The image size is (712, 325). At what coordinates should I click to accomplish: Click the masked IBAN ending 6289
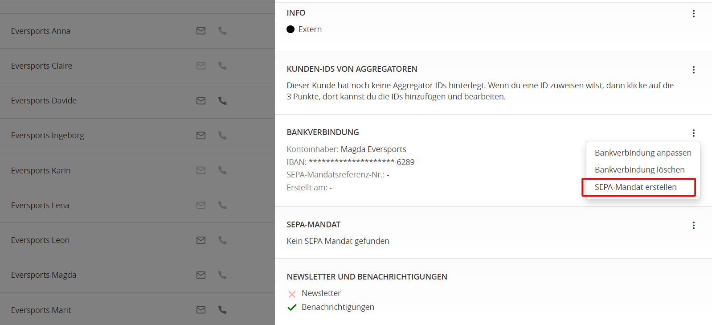(x=361, y=162)
